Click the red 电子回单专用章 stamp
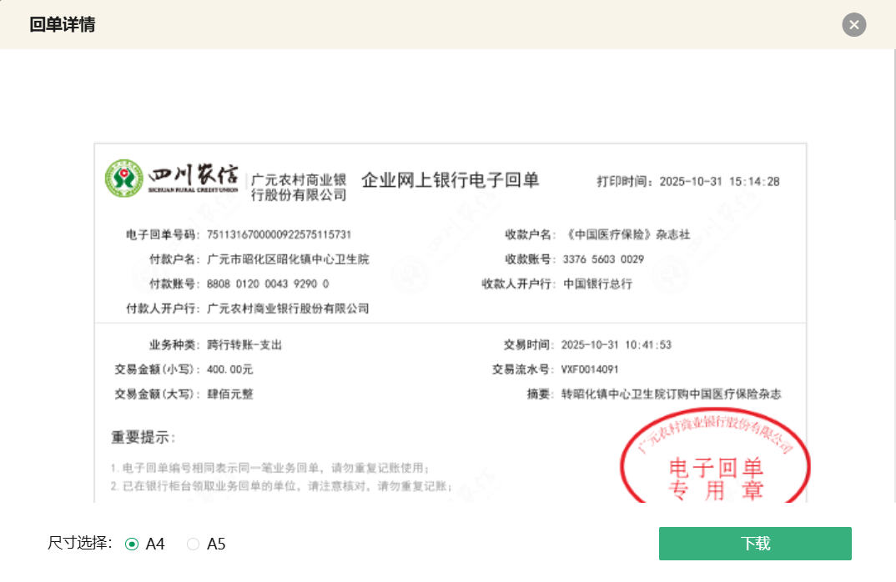The image size is (896, 582). (715, 467)
